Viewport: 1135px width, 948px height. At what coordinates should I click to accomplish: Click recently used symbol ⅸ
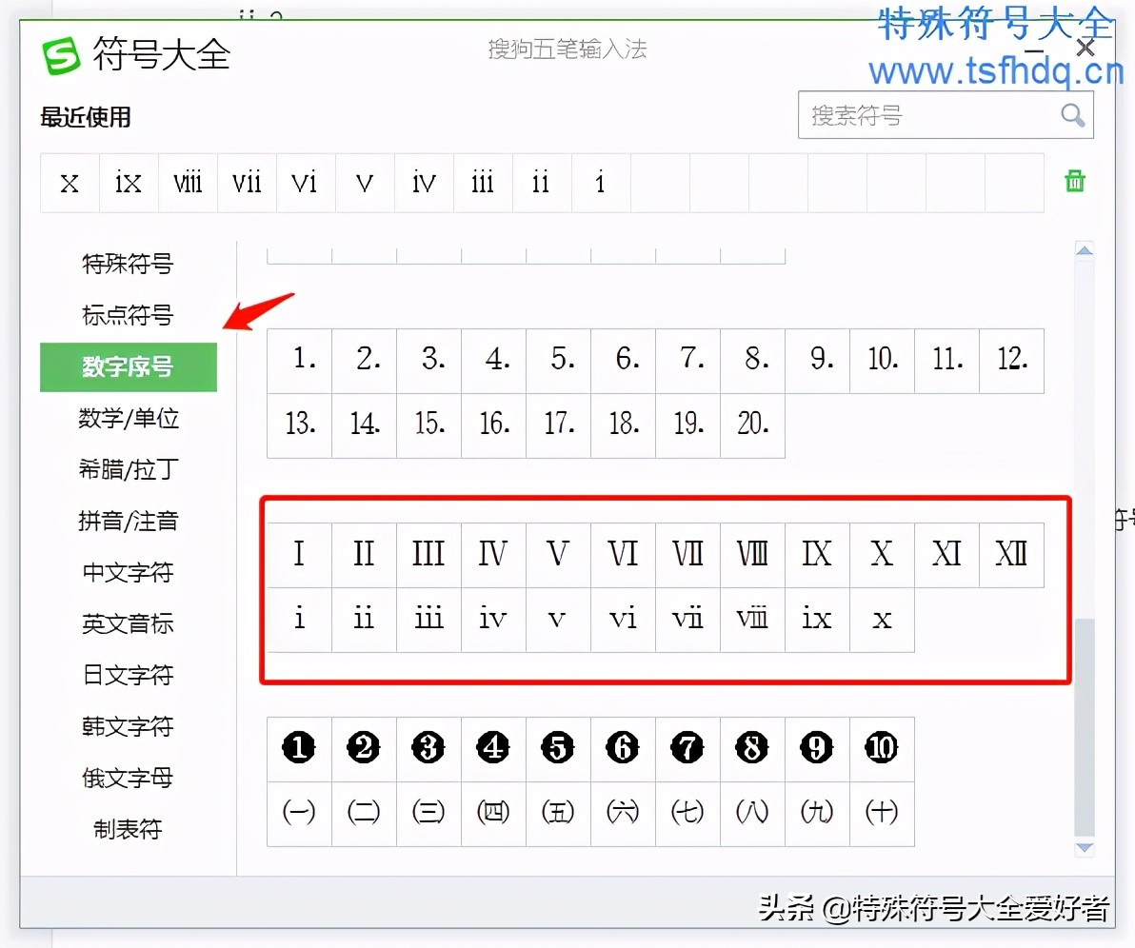point(128,181)
